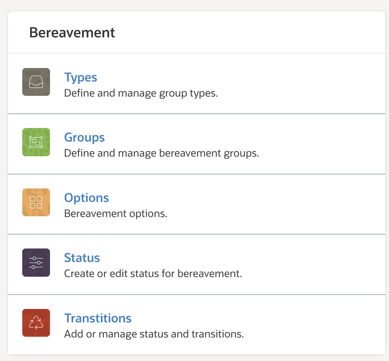The width and height of the screenshot is (389, 361).
Task: Click 'Create or edit status for bereavement.'
Action: point(153,274)
